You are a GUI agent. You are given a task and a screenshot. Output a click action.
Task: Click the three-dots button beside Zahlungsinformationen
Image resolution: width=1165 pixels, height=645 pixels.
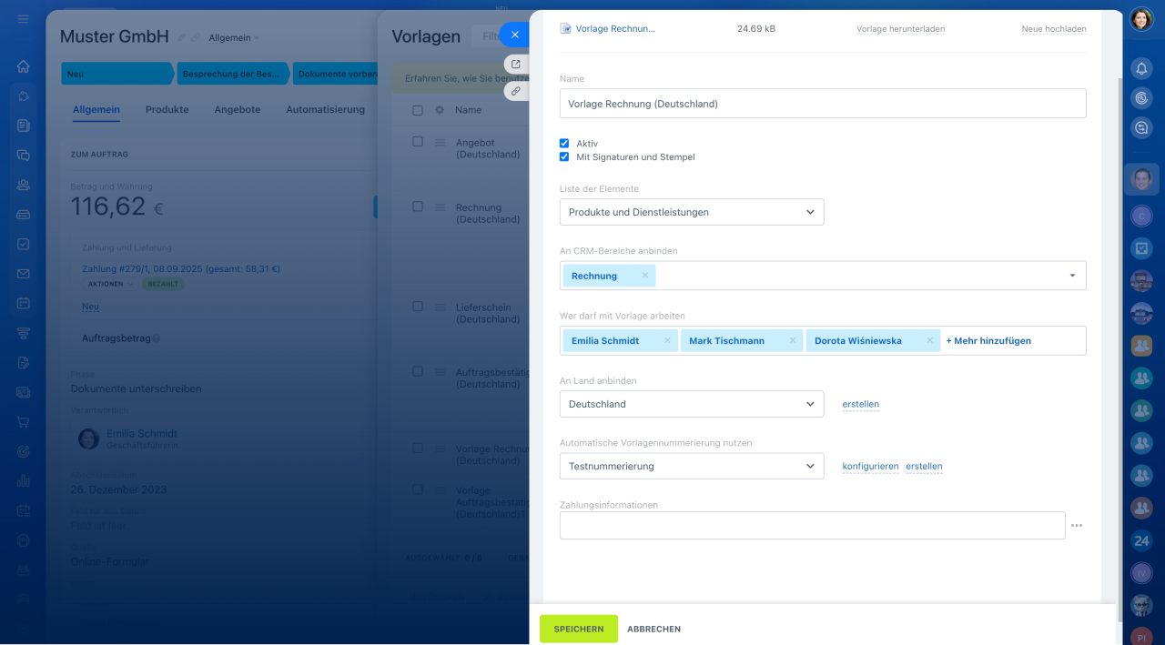(1077, 525)
